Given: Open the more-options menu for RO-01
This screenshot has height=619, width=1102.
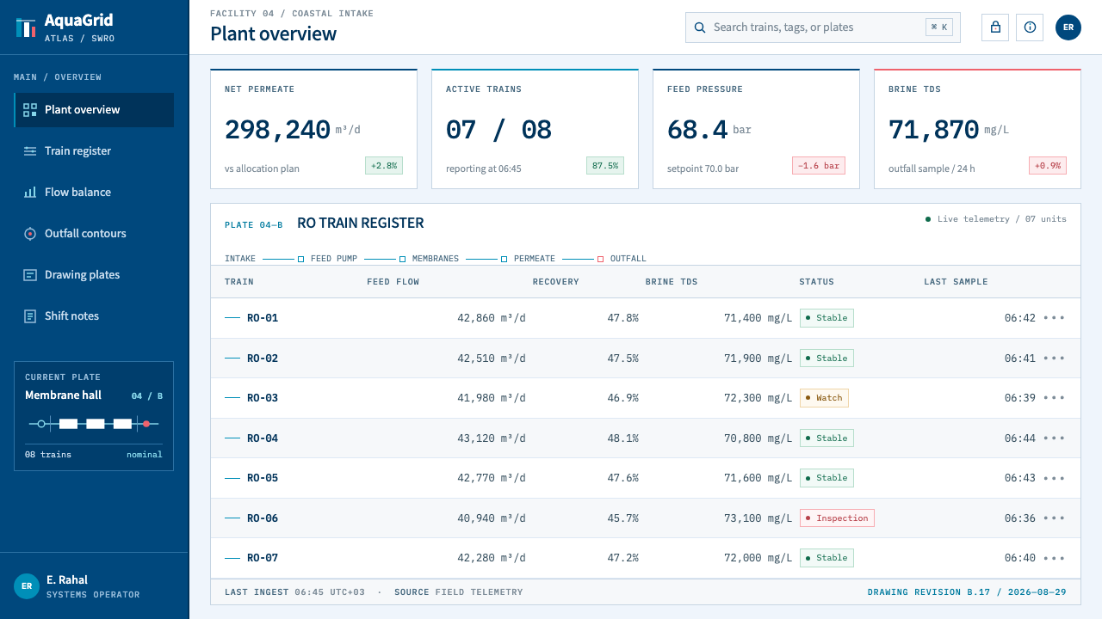Looking at the screenshot, I should [x=1054, y=318].
